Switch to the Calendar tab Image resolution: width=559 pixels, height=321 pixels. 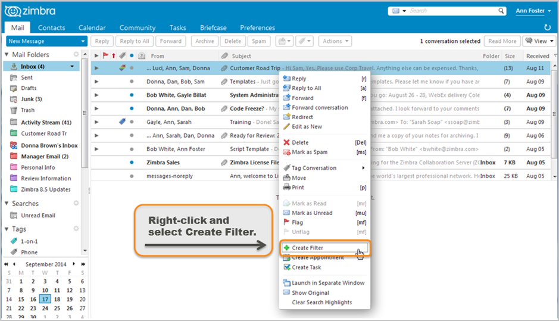tap(92, 27)
